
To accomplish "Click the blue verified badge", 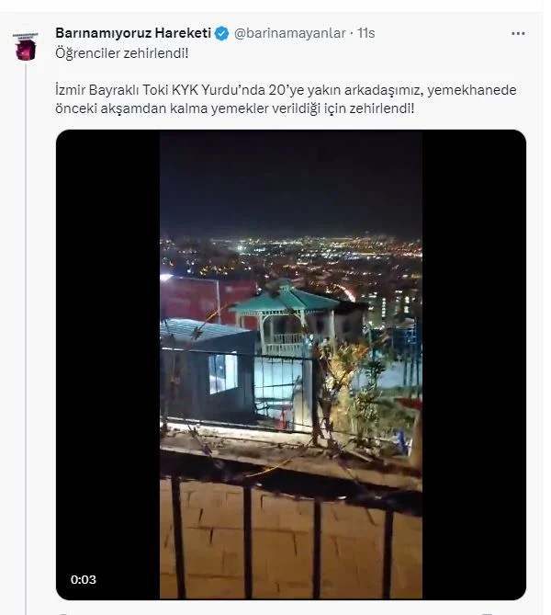I will tap(220, 33).
